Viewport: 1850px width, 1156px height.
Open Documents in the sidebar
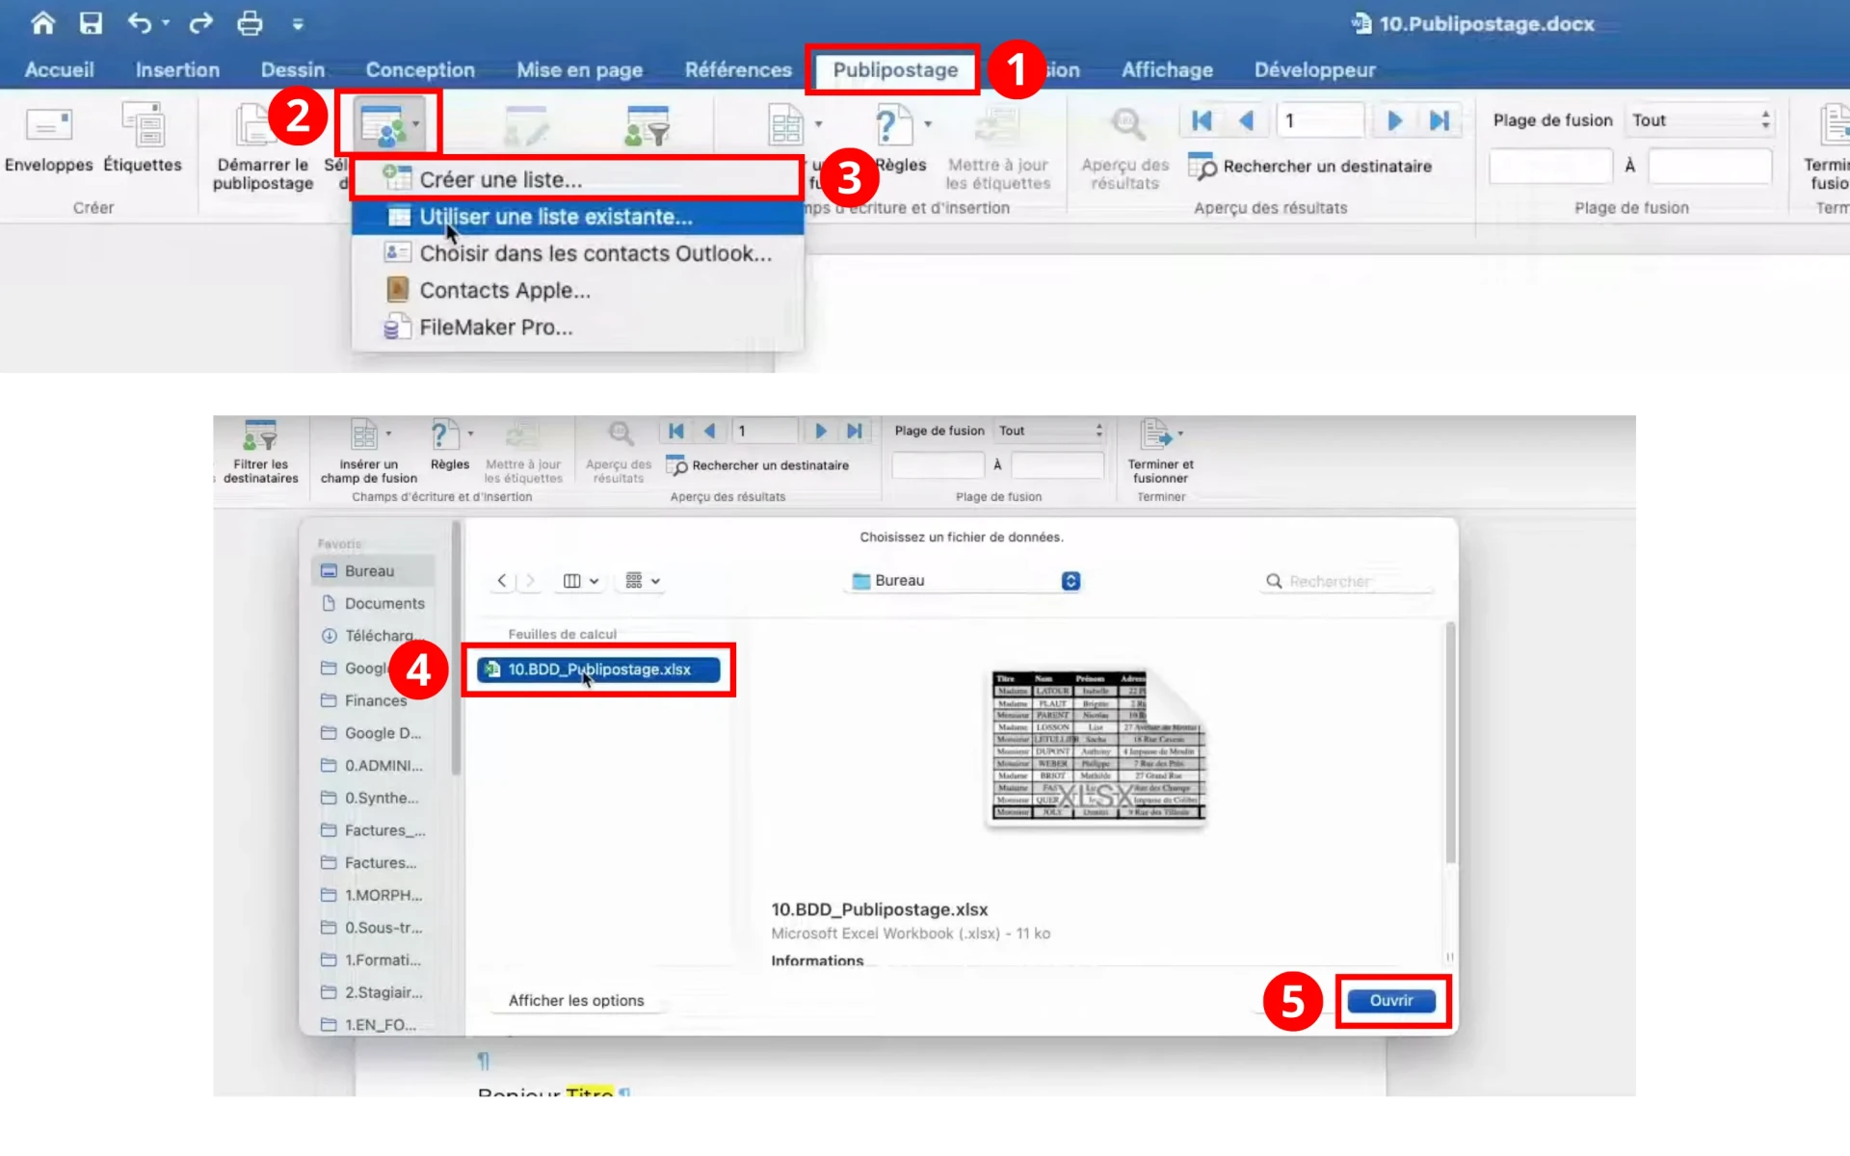(x=372, y=603)
